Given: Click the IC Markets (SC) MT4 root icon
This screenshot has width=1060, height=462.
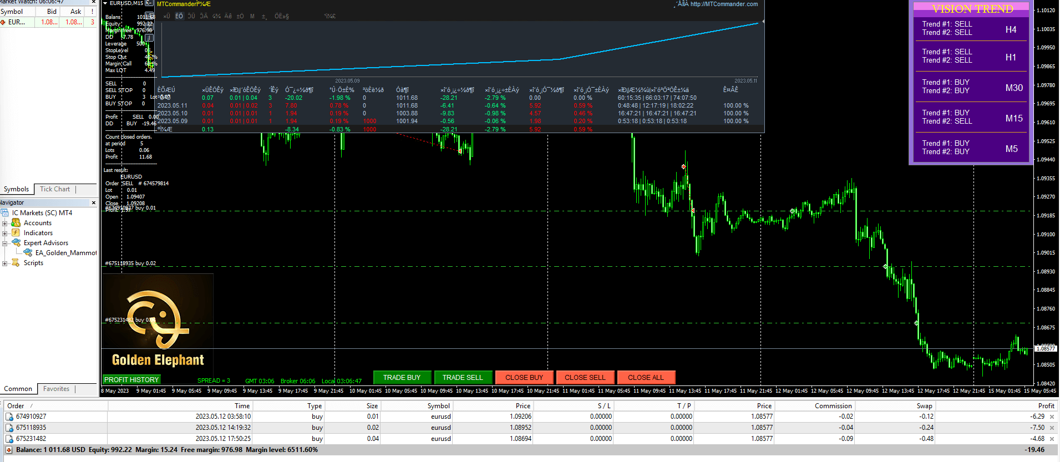Looking at the screenshot, I should (x=5, y=213).
